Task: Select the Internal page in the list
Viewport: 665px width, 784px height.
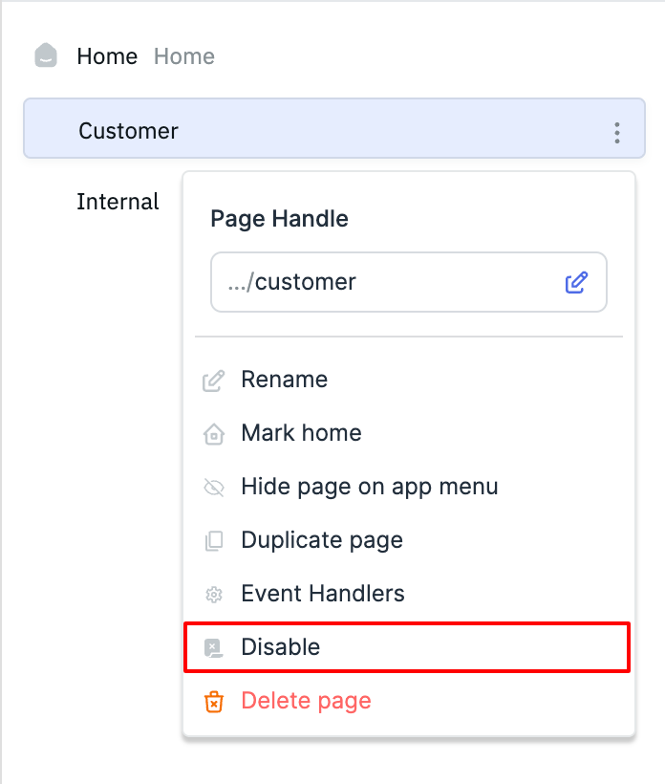Action: 118,202
